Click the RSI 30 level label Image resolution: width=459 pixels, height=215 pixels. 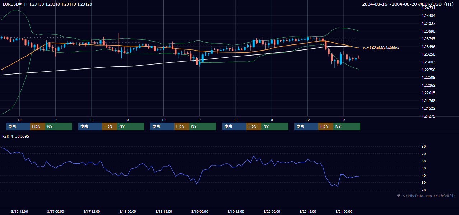coord(424,183)
